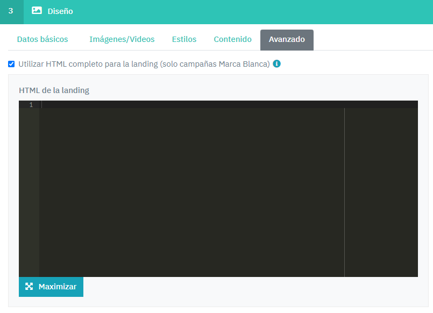Click the editor area right of the margin line
The image size is (433, 313).
[381, 191]
